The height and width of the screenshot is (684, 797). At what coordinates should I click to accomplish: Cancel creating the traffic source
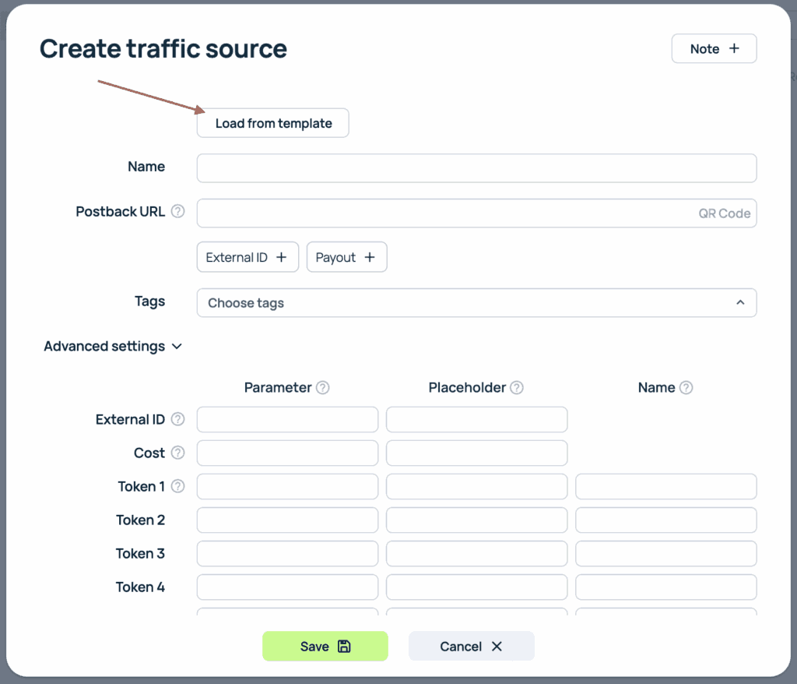(471, 646)
